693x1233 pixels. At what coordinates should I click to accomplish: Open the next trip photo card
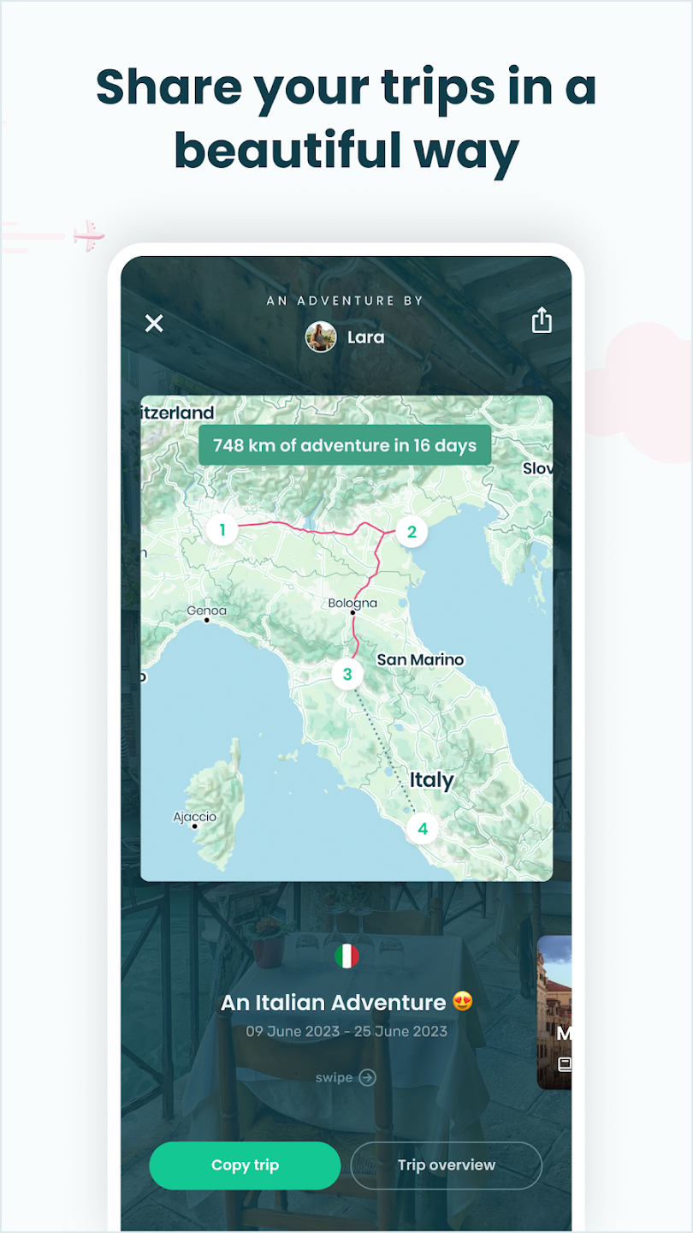(x=554, y=1012)
